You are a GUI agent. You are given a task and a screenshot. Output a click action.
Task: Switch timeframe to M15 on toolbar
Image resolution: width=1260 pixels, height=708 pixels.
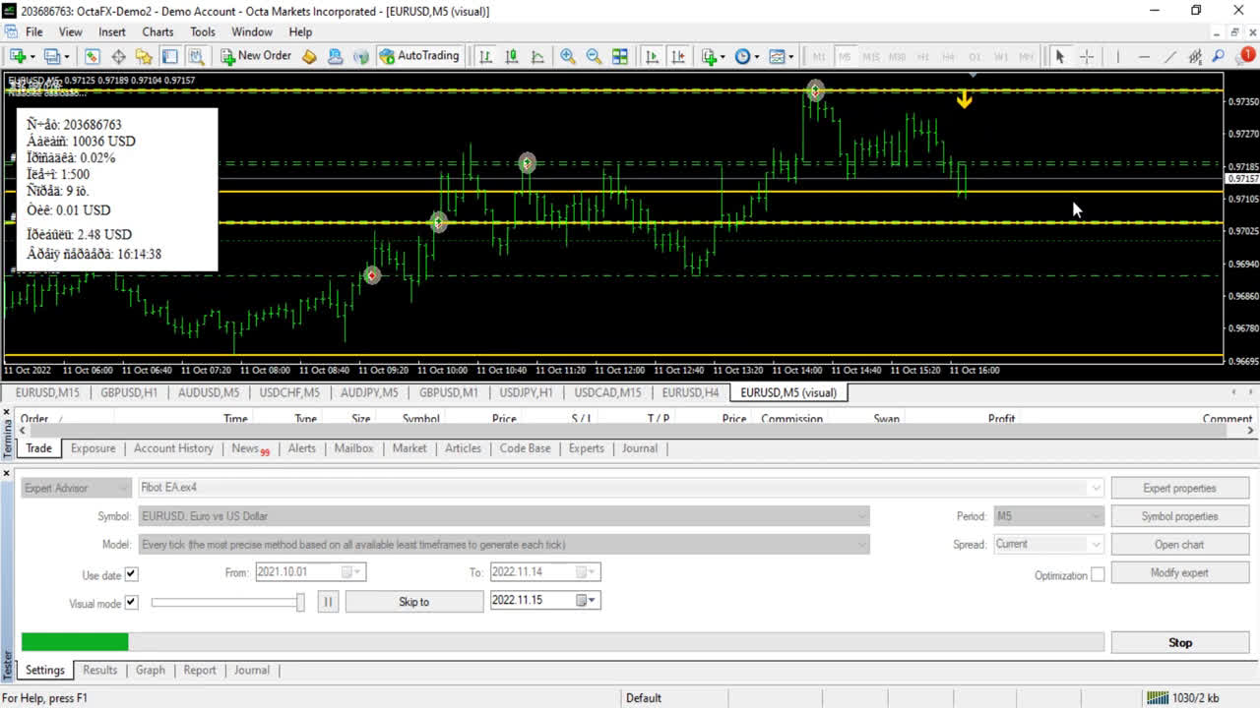871,57
